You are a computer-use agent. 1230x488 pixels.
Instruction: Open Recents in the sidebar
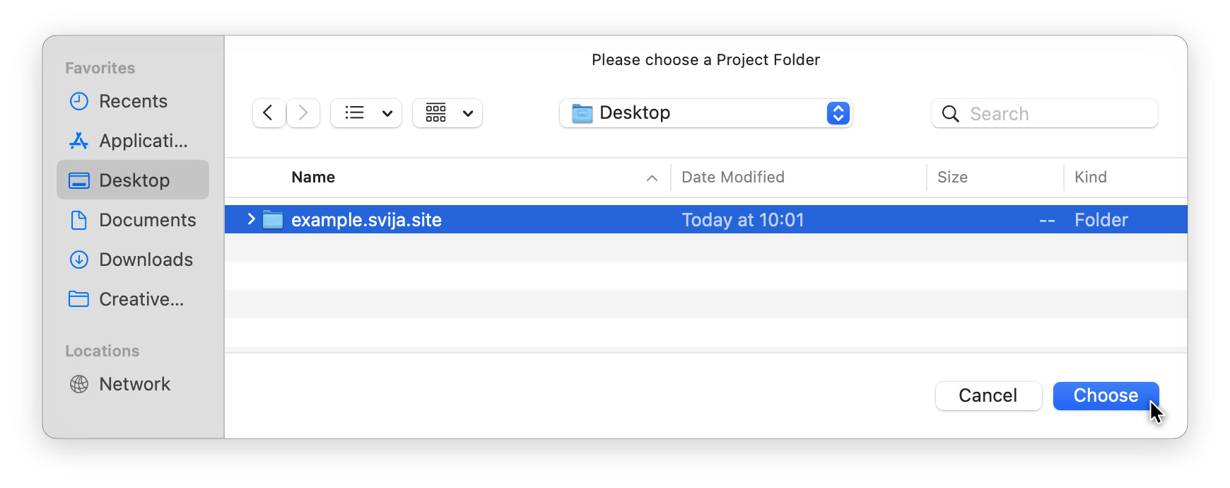[133, 101]
